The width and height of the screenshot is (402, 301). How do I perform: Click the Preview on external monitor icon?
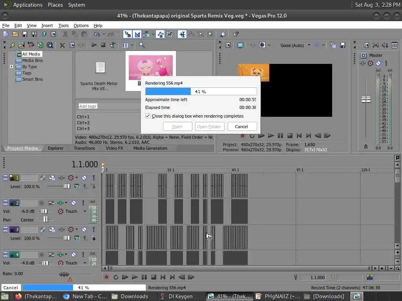tap(240, 45)
